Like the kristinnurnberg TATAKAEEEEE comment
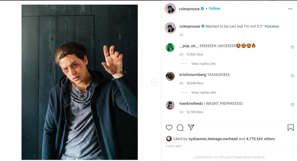The height and width of the screenshot is (161, 297). (x=292, y=76)
